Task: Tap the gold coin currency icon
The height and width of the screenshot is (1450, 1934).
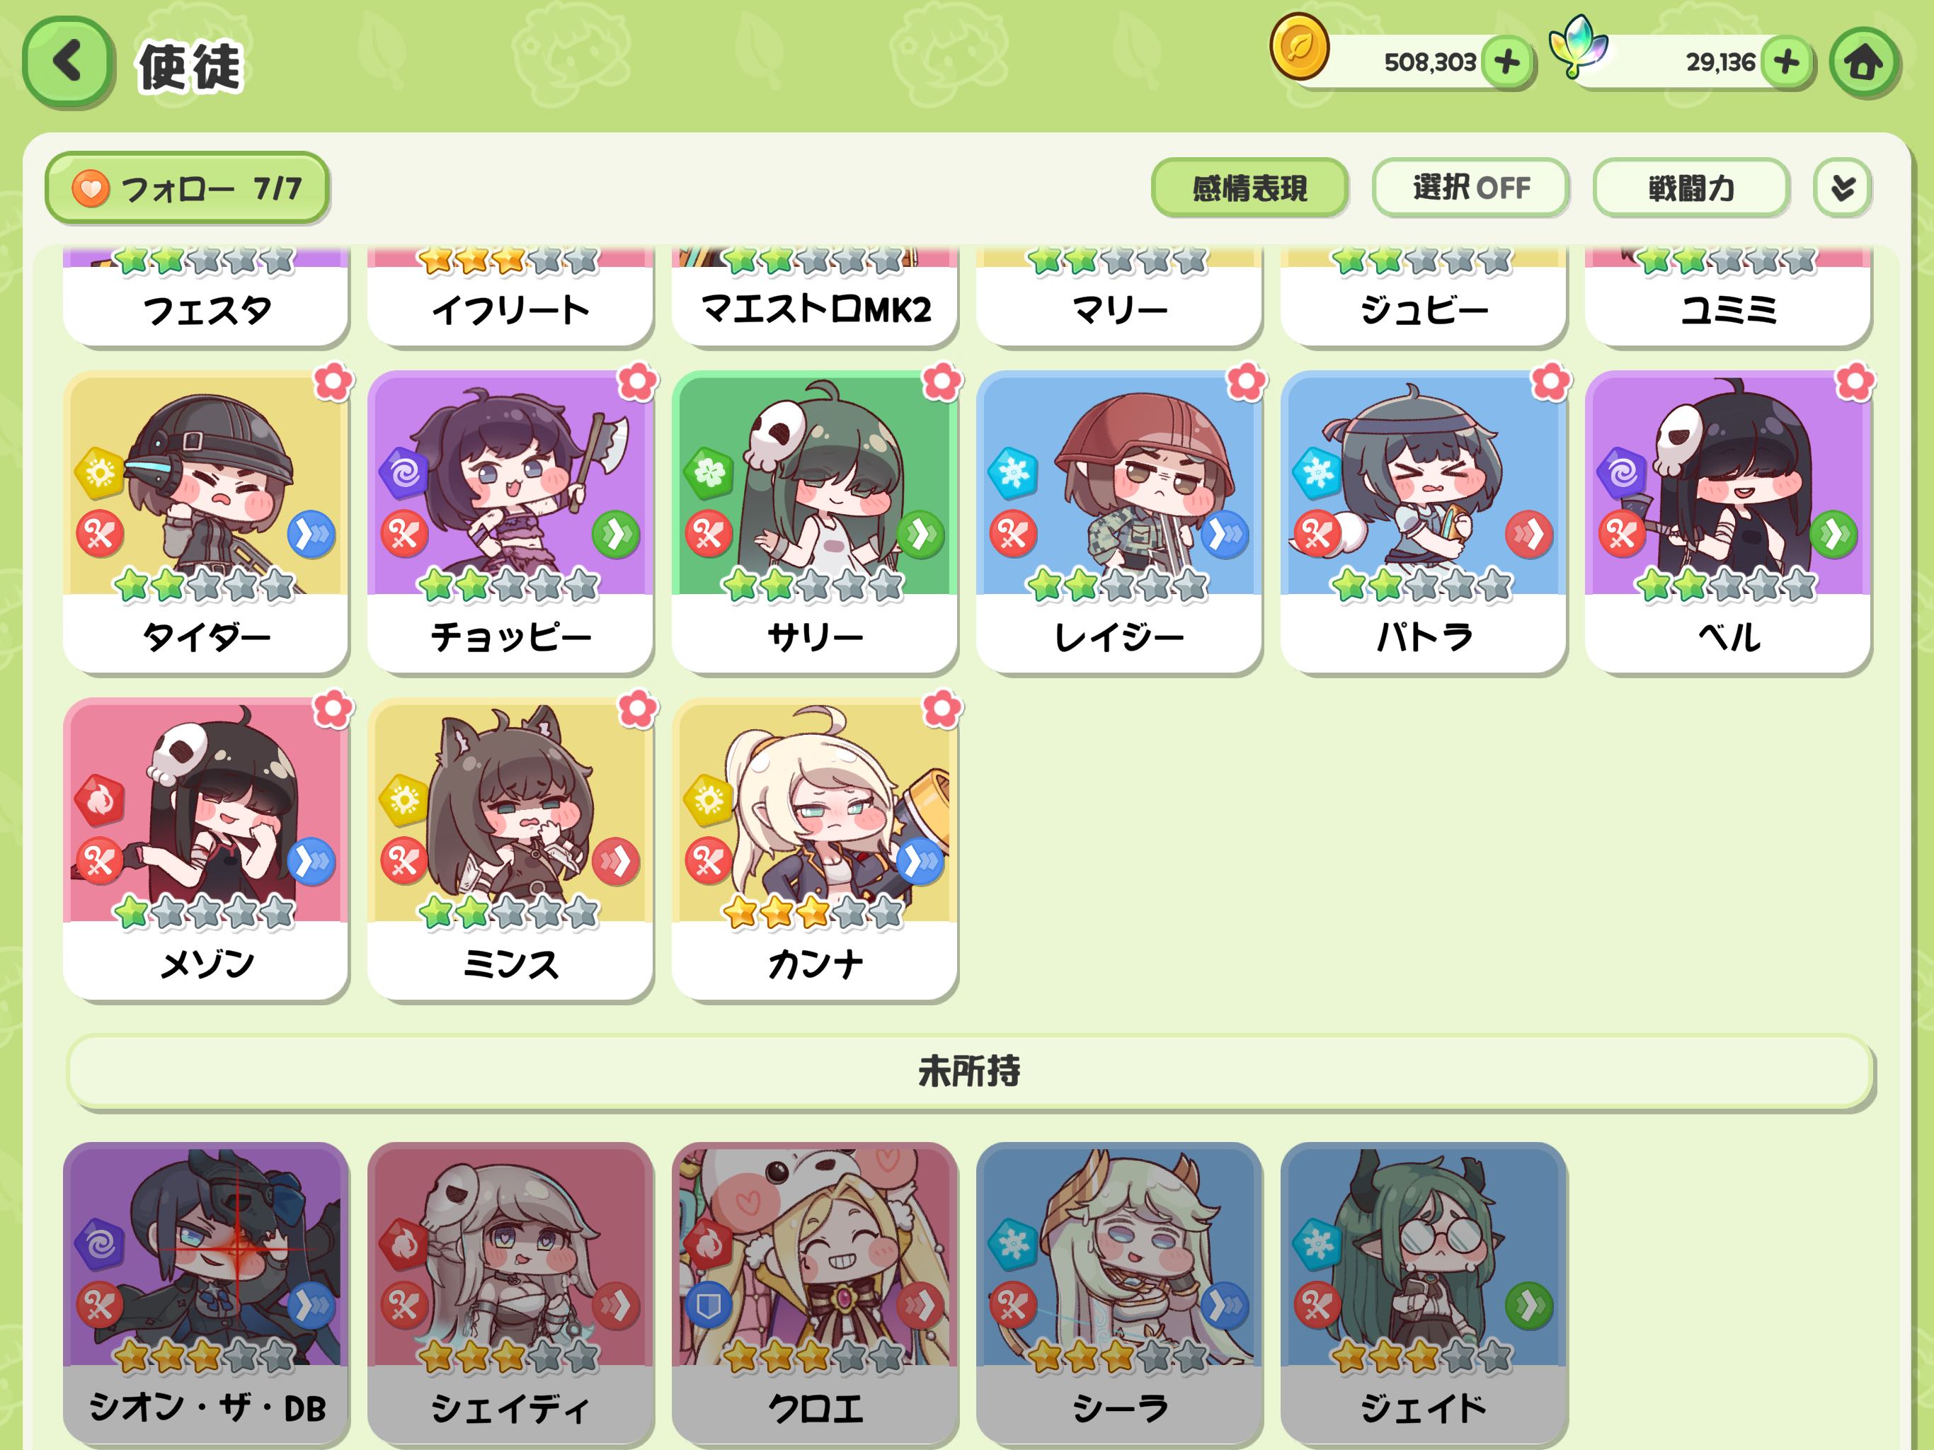Action: (1300, 48)
